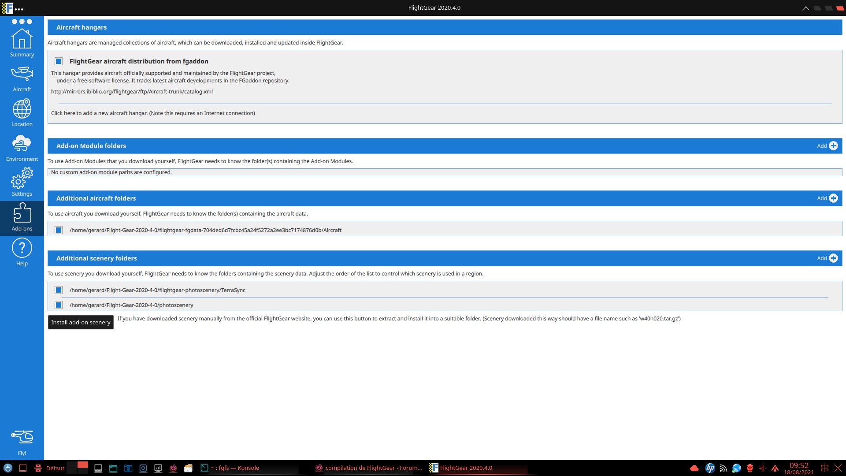
Task: Open the Help question mark page
Action: pyautogui.click(x=22, y=253)
